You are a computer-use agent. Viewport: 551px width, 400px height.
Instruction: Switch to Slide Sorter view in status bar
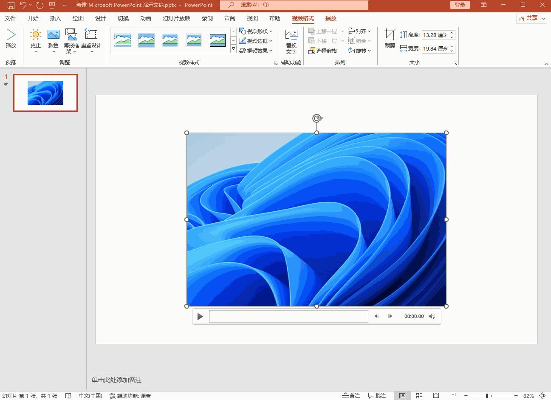coord(419,396)
